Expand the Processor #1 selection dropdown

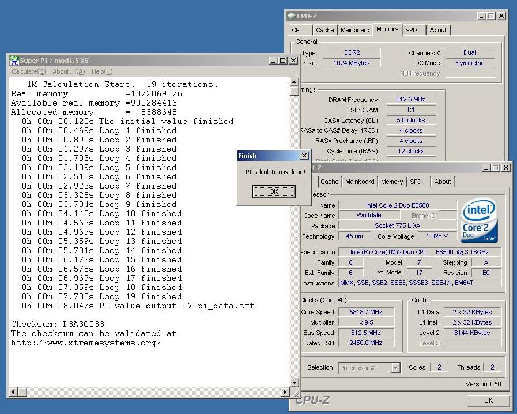coord(395,367)
